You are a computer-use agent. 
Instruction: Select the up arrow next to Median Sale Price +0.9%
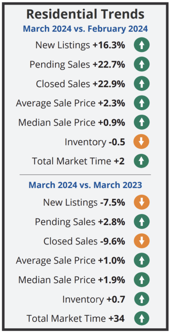point(142,123)
